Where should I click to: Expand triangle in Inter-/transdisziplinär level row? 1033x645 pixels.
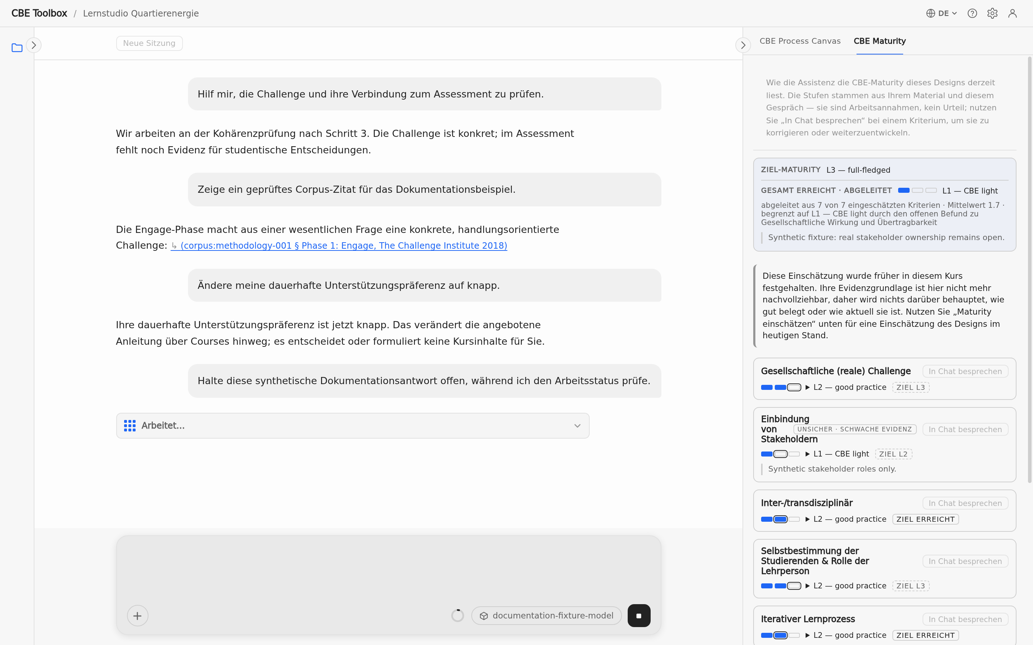click(807, 519)
